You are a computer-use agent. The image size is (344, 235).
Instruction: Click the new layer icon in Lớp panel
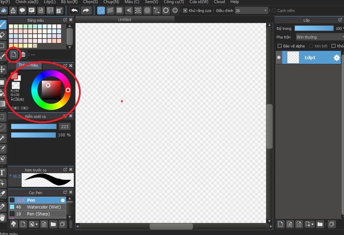(x=281, y=224)
